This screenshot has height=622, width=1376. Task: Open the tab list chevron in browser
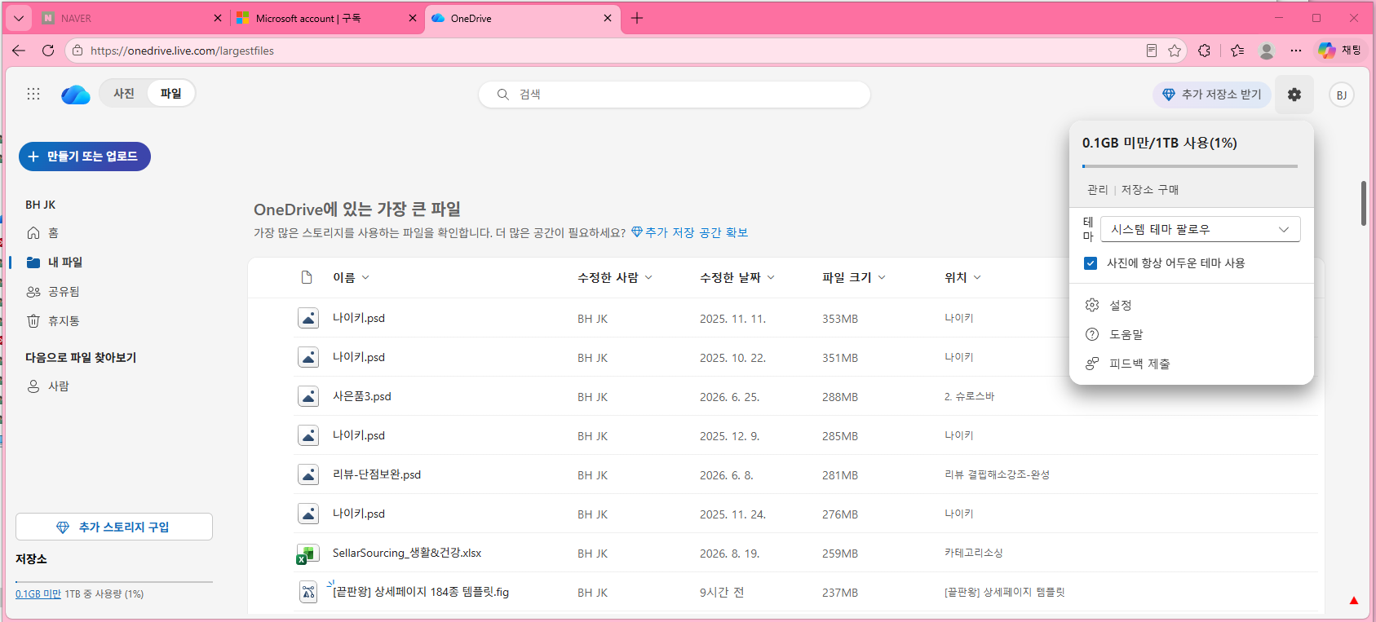19,18
